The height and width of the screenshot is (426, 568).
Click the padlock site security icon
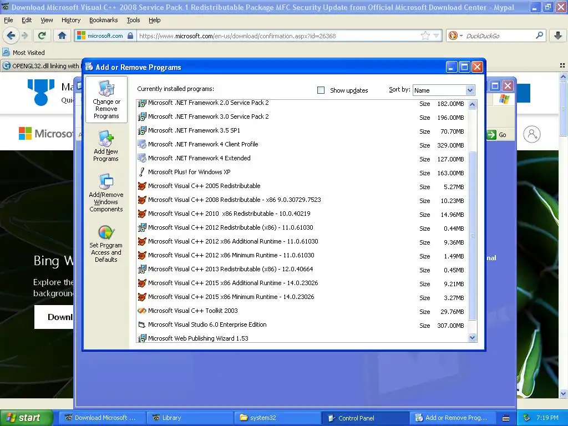point(130,35)
